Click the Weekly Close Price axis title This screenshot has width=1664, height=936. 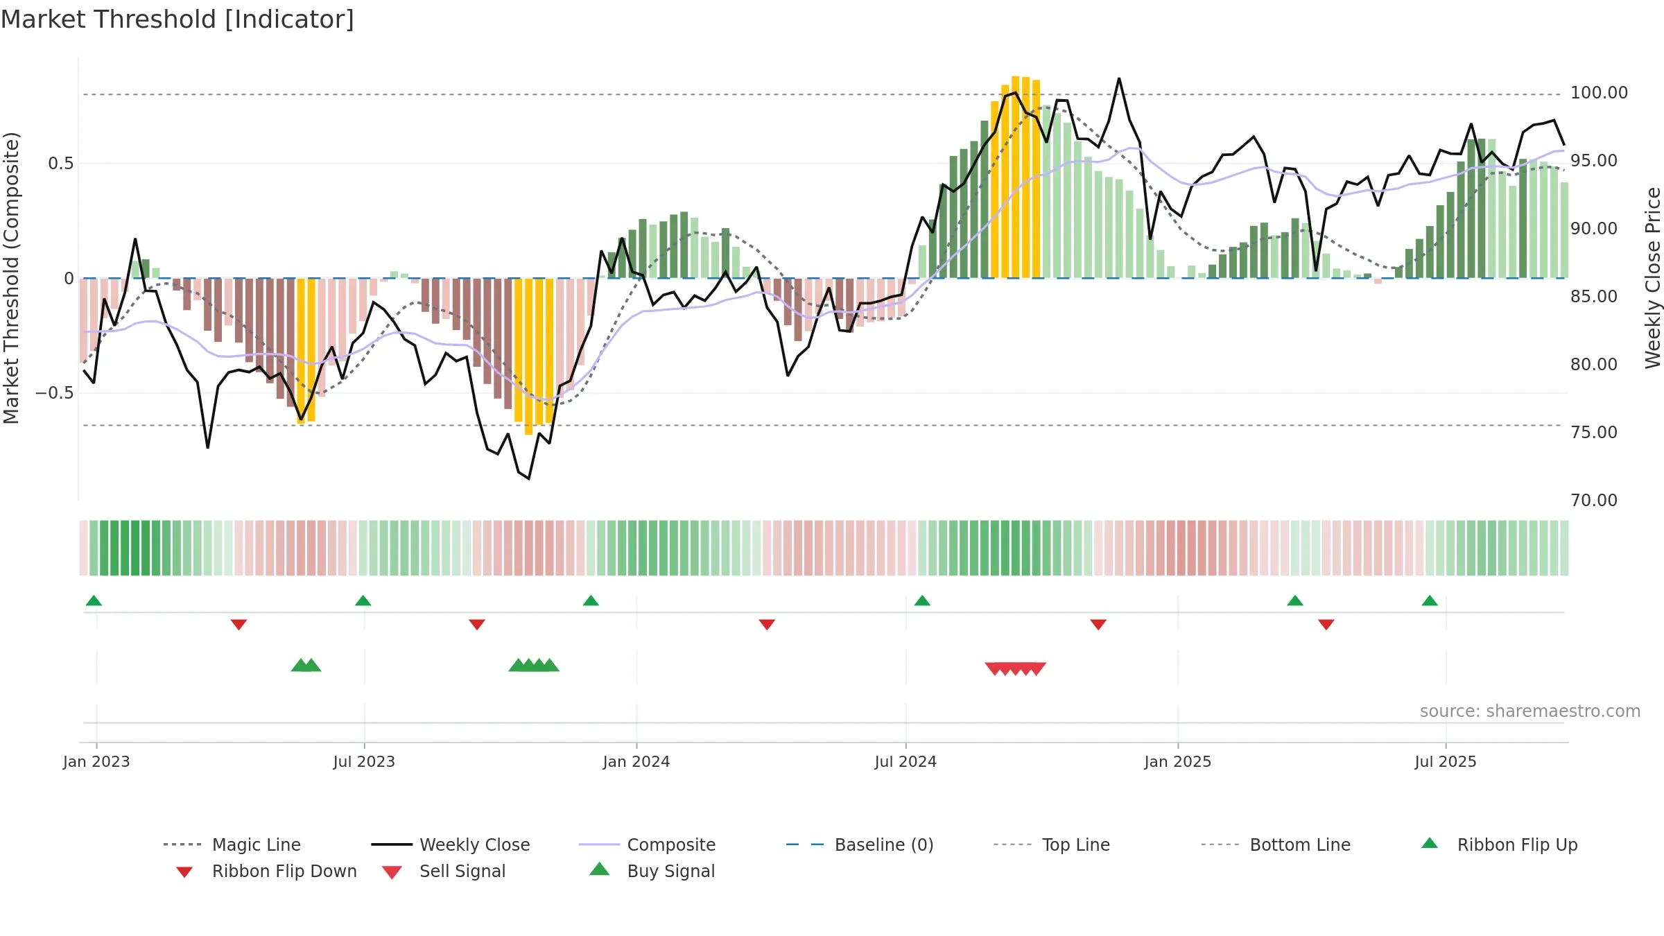point(1653,278)
